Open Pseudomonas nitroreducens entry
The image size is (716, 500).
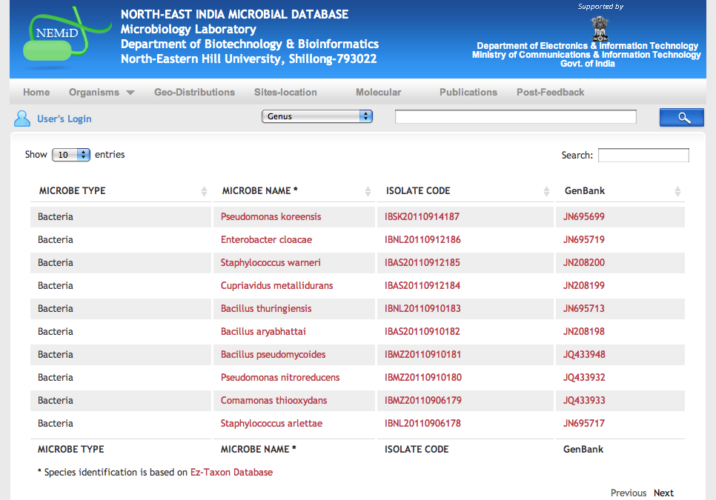click(280, 377)
